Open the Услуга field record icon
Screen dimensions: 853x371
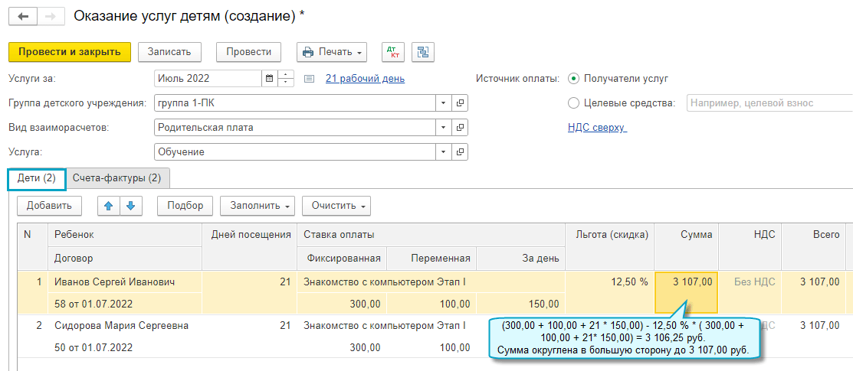[460, 151]
